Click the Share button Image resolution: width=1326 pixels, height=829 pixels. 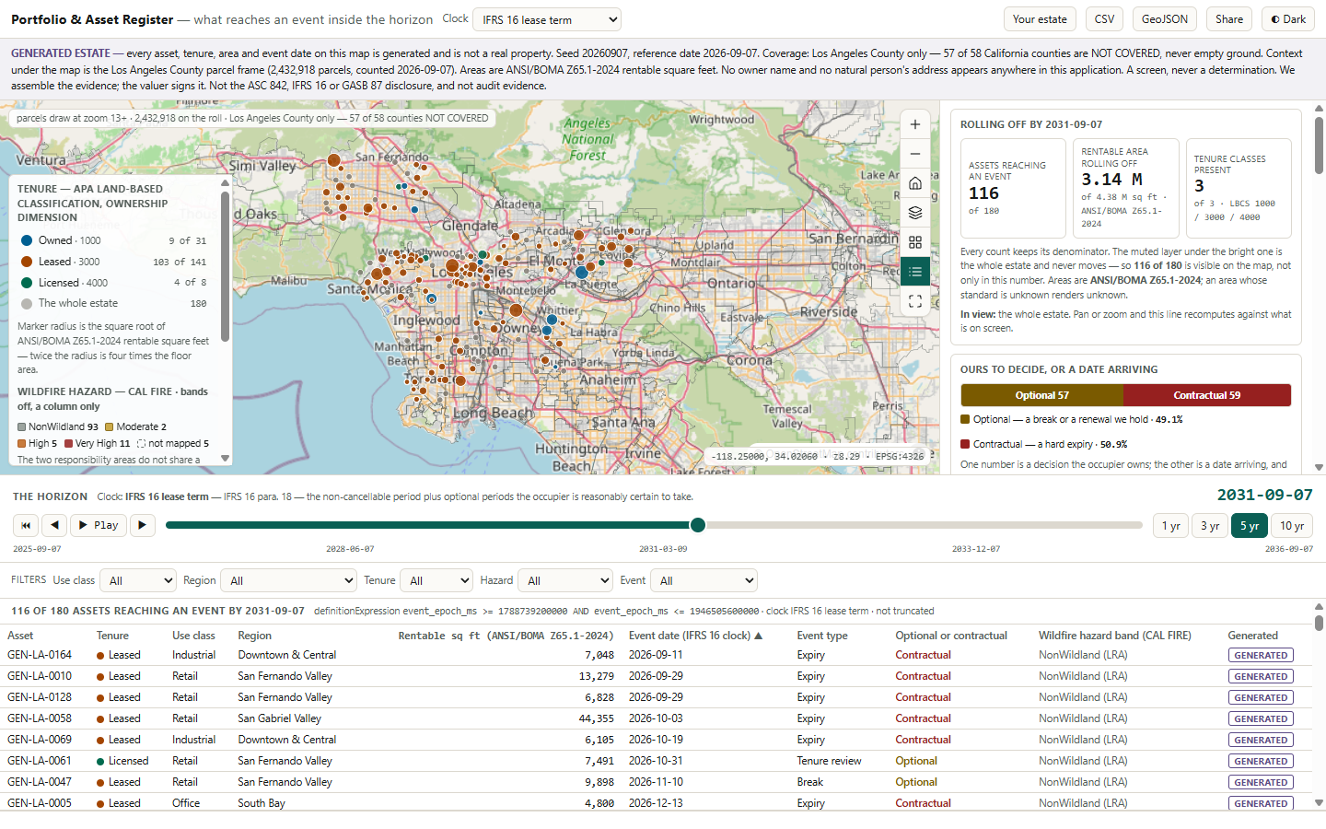[x=1229, y=19]
